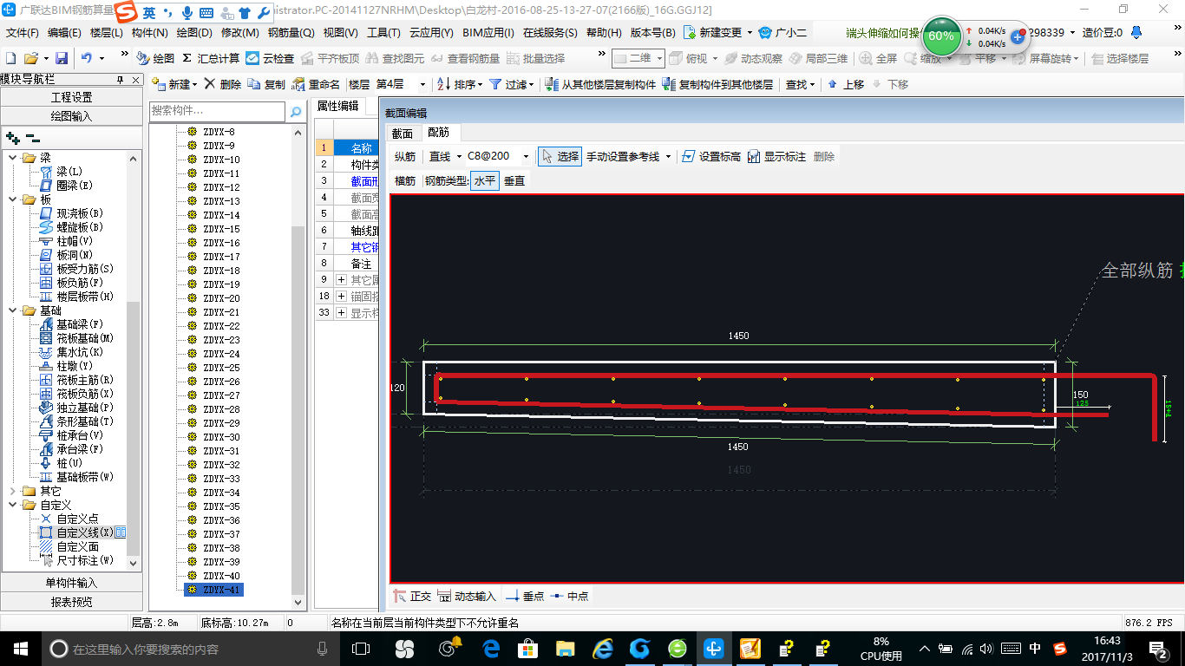
Task: Click 从其他楼层复制构件 button
Action: click(600, 84)
